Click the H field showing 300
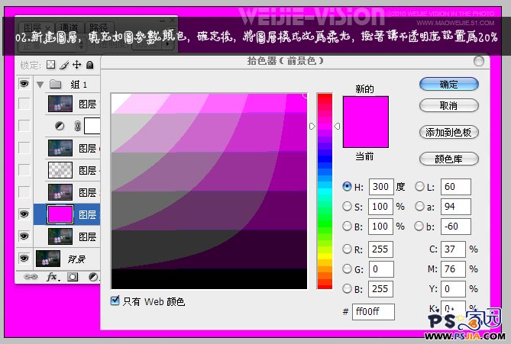The width and height of the screenshot is (511, 344). pos(381,187)
